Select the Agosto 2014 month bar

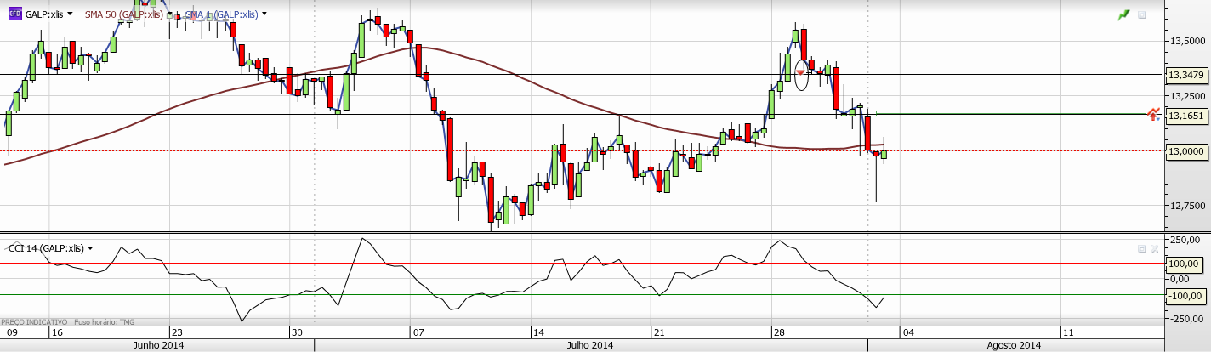coord(1014,345)
